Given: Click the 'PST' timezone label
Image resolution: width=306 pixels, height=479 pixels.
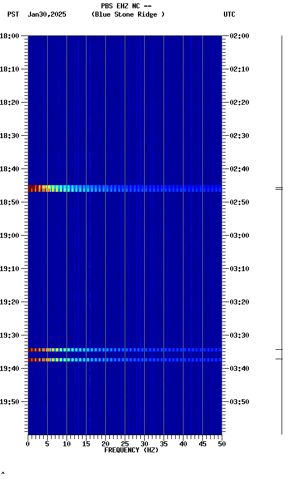Looking at the screenshot, I should coord(13,14).
